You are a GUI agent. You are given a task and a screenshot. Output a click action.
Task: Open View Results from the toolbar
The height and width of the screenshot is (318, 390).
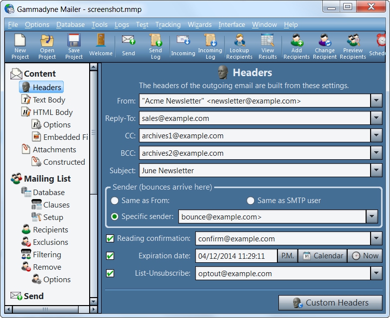(267, 46)
